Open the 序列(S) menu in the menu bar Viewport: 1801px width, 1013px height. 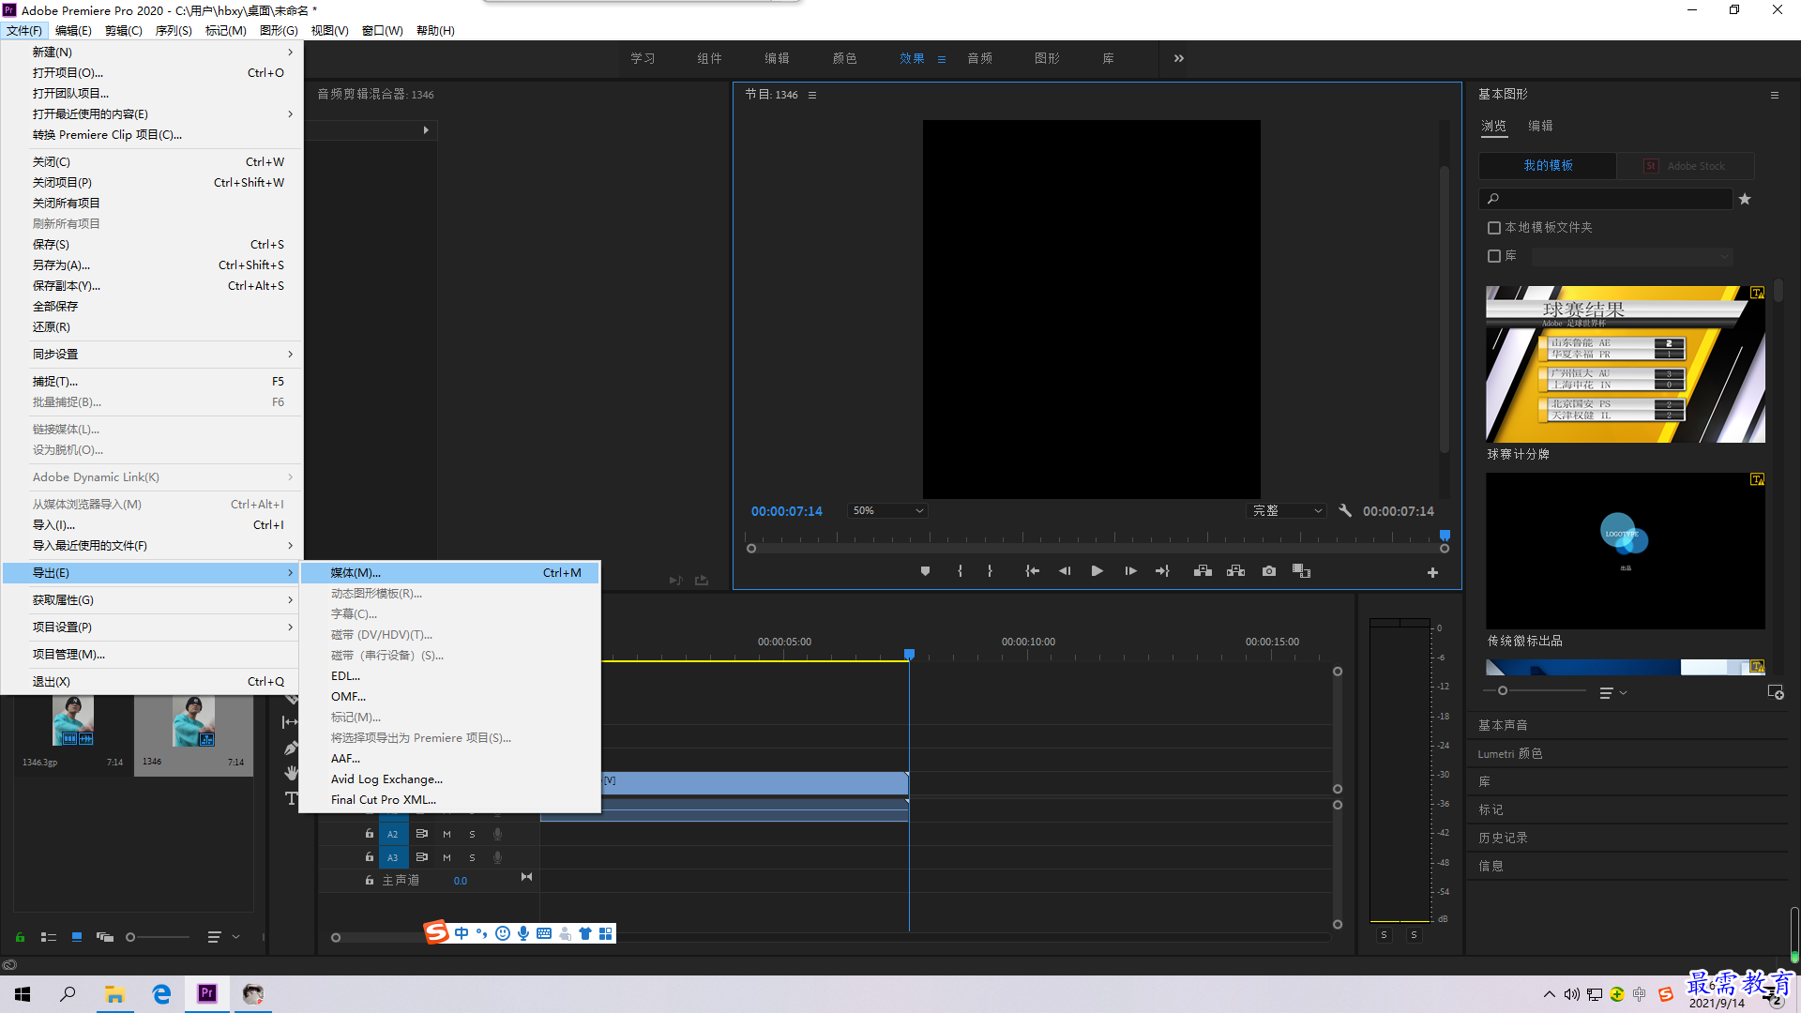[174, 30]
